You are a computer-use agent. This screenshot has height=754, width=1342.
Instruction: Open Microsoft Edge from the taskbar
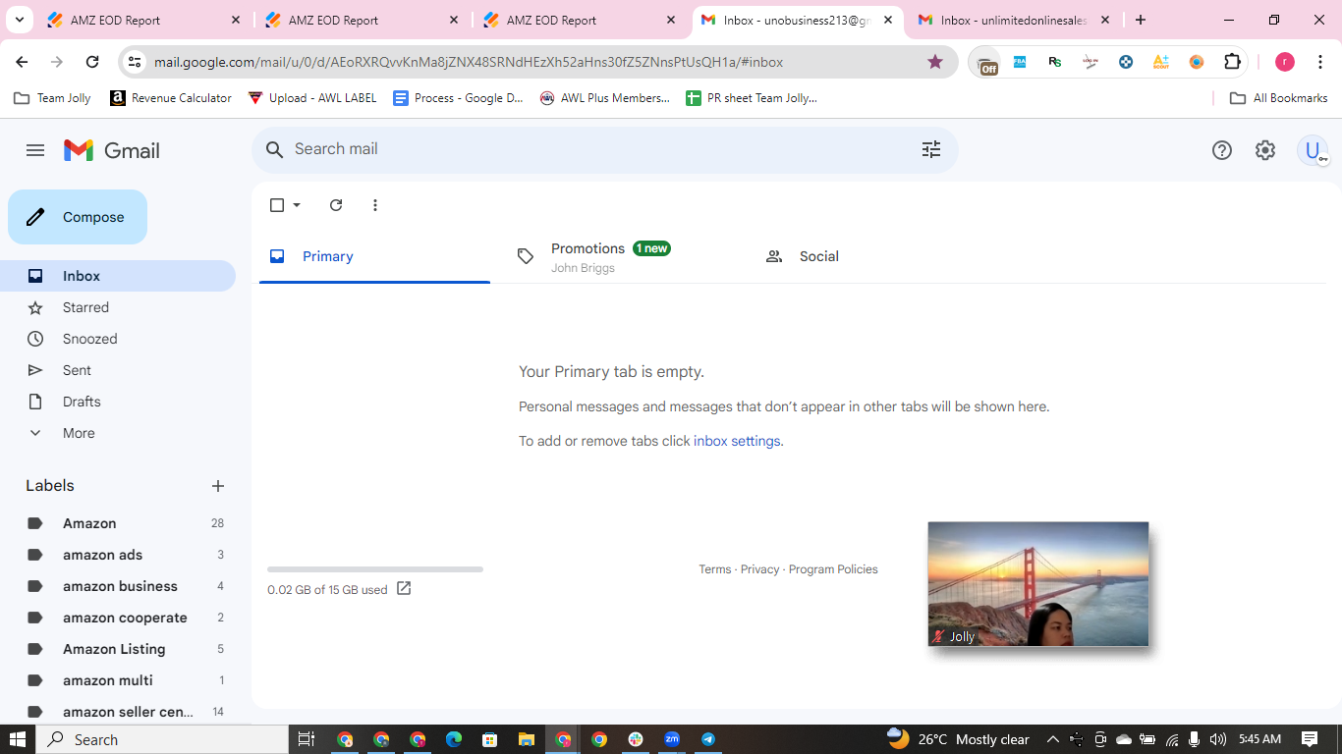tap(454, 739)
